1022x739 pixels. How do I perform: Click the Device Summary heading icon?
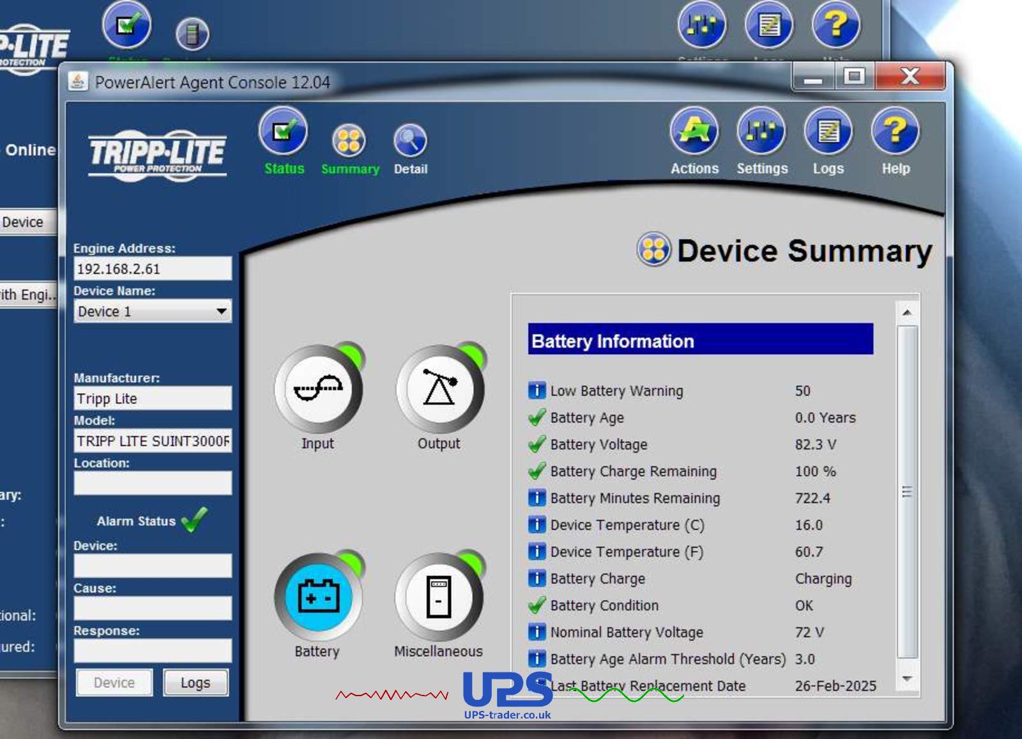click(x=653, y=249)
